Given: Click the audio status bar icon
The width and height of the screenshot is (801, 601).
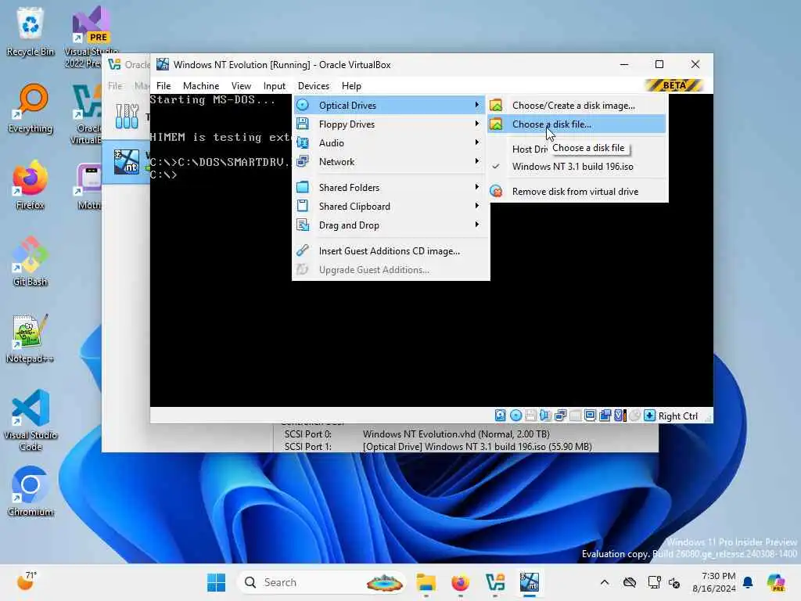Looking at the screenshot, I should [545, 416].
